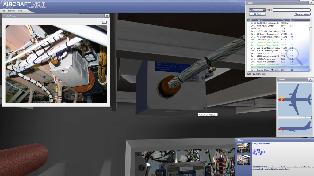Select Bus Tie Contactor row with FIN 11XU1
Viewport: 314px width, 176px height.
278,48
